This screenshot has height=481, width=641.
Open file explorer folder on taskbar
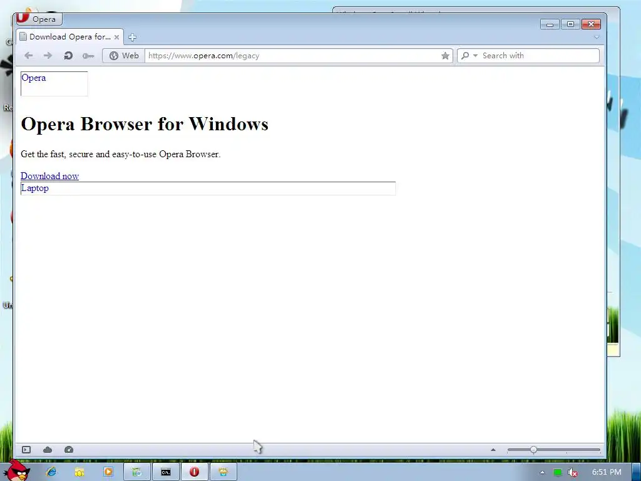click(x=79, y=472)
